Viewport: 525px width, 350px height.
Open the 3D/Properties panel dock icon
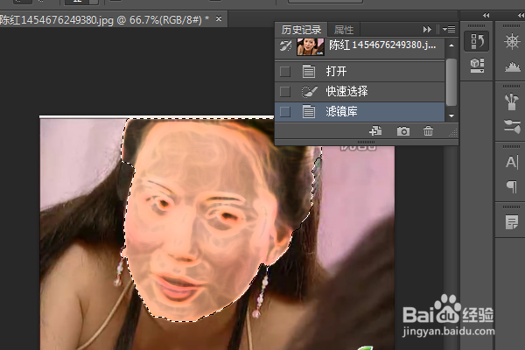coord(477,66)
